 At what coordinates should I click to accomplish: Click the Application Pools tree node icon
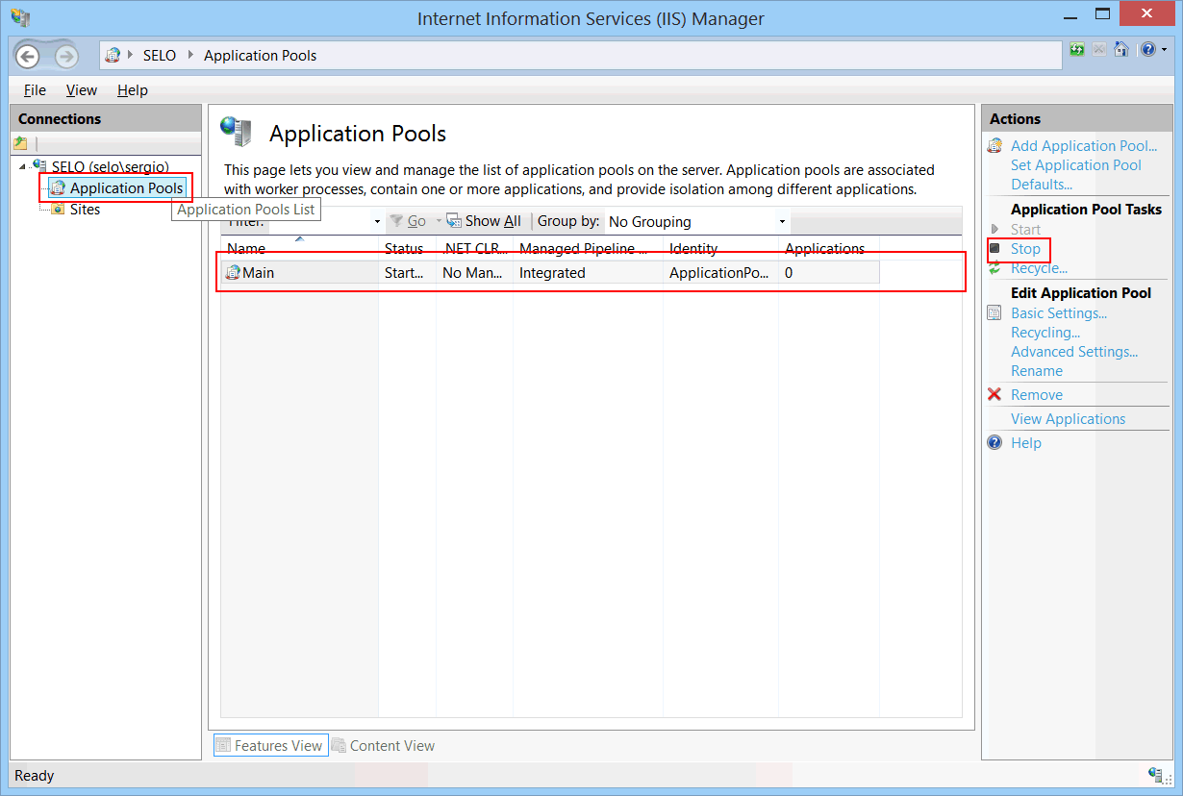tap(59, 188)
